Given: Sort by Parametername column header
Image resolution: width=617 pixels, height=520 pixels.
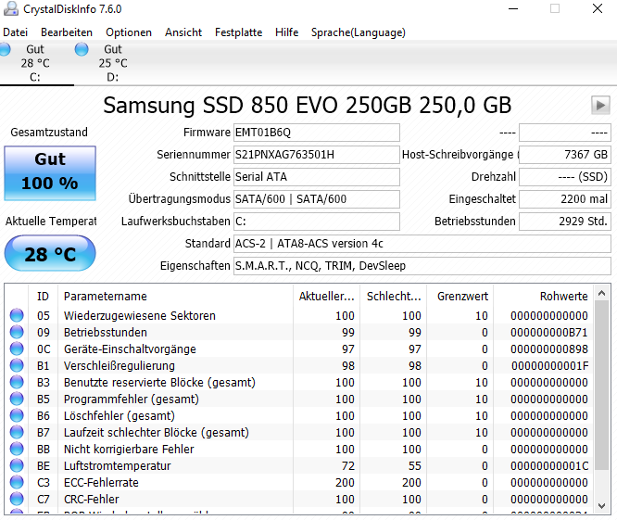Looking at the screenshot, I should click(x=175, y=296).
